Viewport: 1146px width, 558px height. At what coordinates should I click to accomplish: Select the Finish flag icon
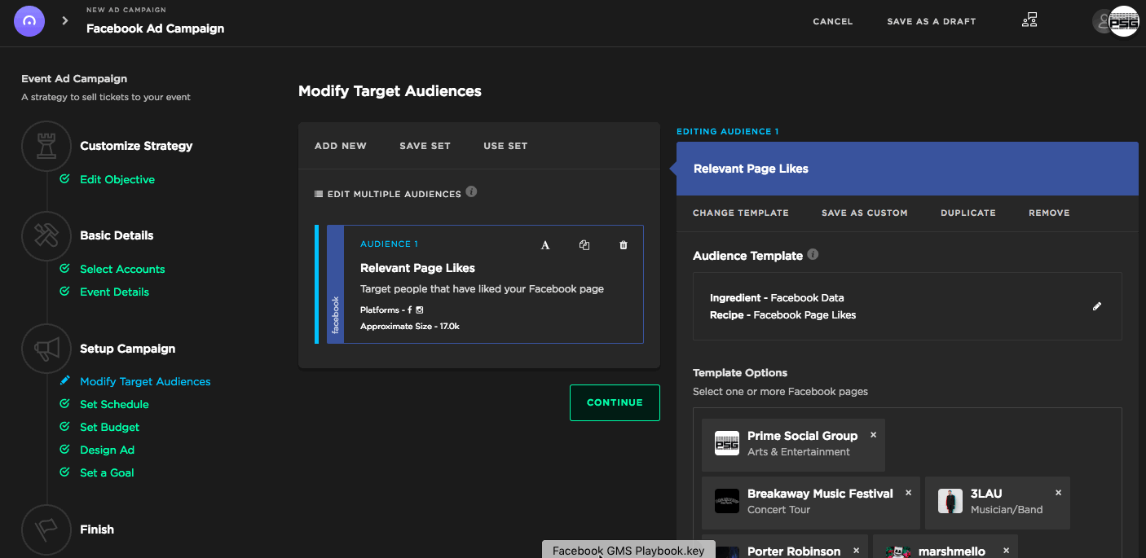[x=46, y=529]
